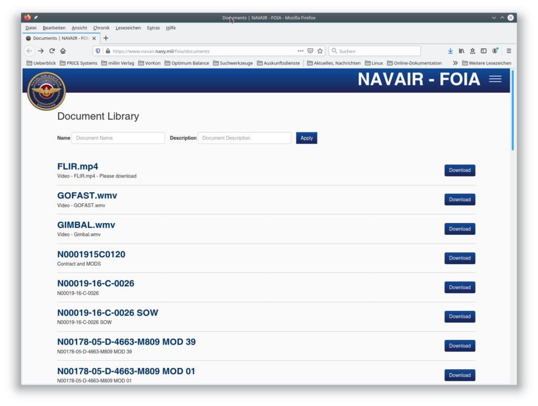Open tracking protection shield in address bar

click(98, 51)
